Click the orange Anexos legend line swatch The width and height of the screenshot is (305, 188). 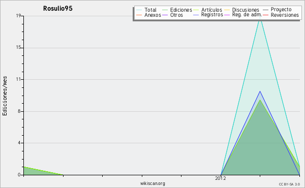[139, 15]
